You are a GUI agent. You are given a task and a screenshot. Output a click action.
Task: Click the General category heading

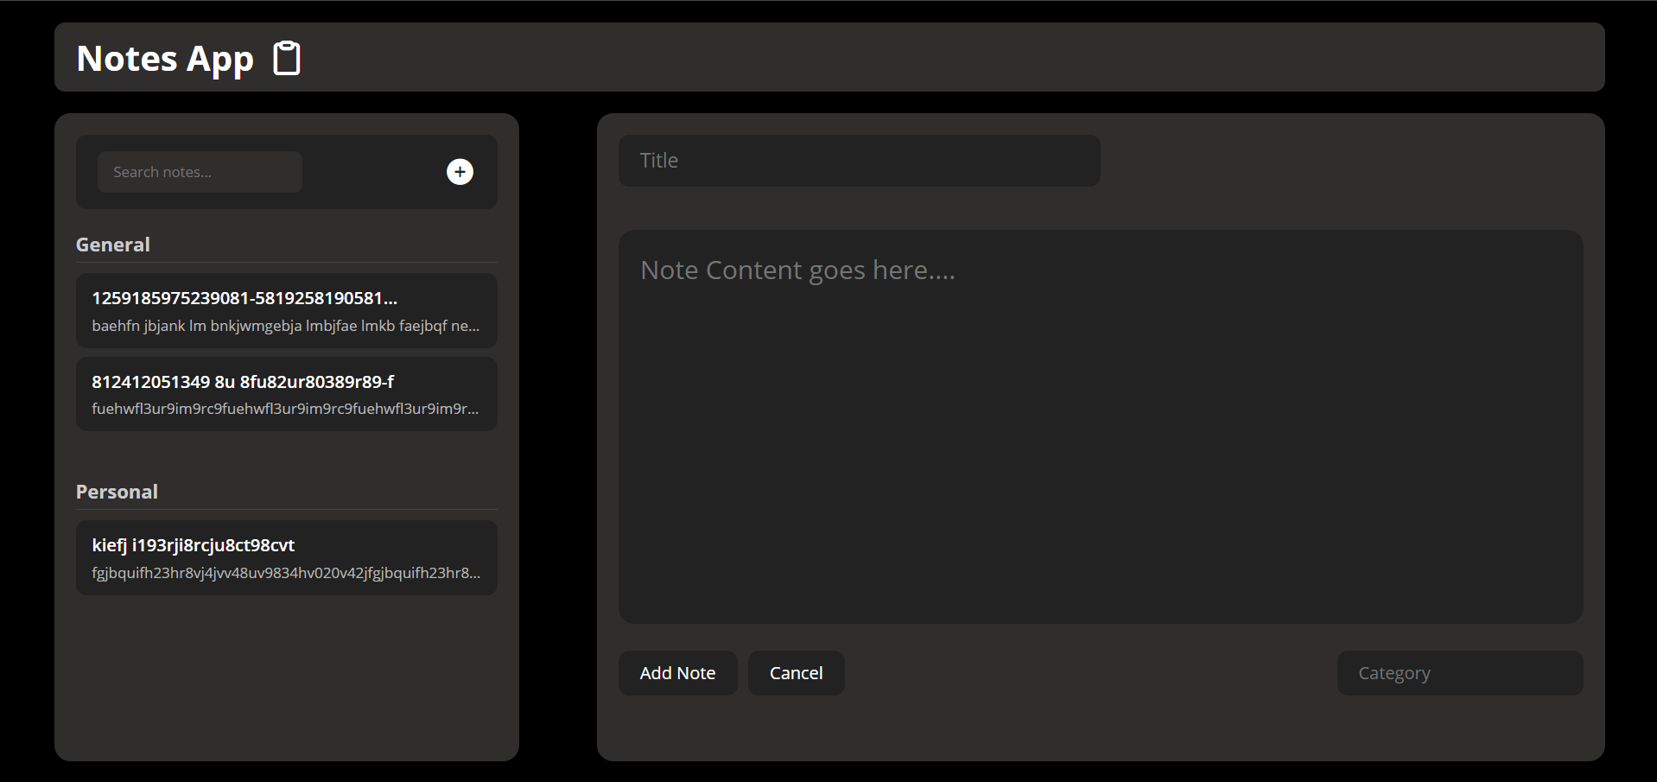click(113, 245)
